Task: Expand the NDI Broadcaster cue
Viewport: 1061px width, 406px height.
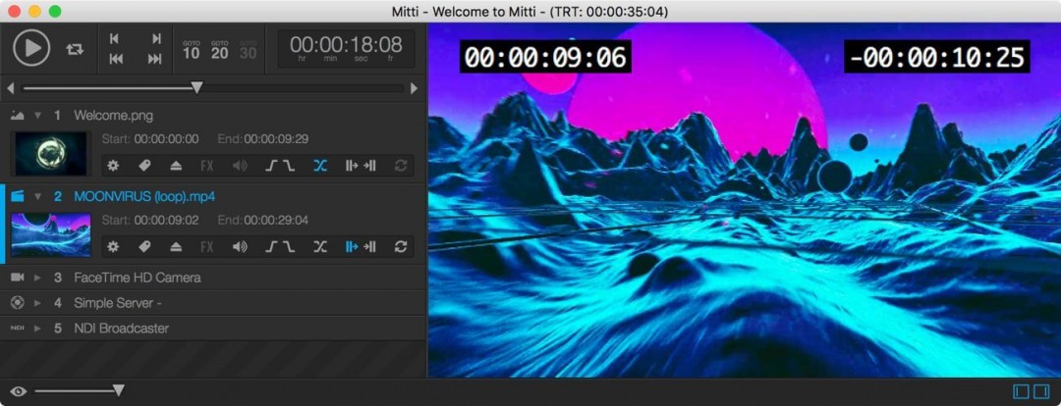Action: pyautogui.click(x=38, y=329)
